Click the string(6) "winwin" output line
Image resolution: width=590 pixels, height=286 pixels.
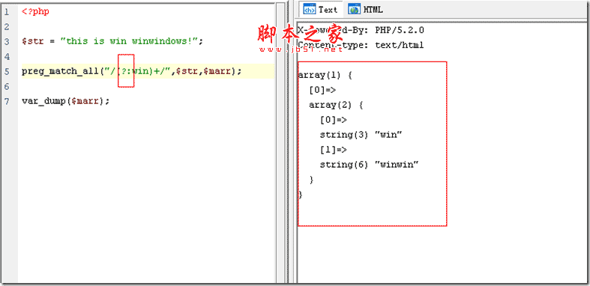(x=369, y=165)
